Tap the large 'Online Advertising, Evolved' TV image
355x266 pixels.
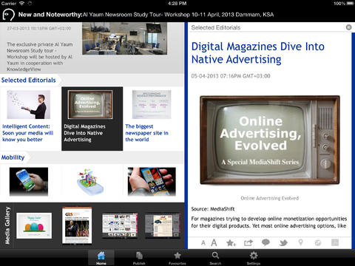270,140
